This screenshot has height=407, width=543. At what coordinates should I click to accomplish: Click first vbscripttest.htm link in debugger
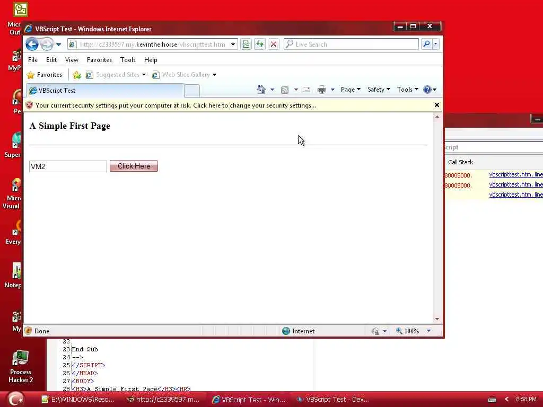[515, 174]
